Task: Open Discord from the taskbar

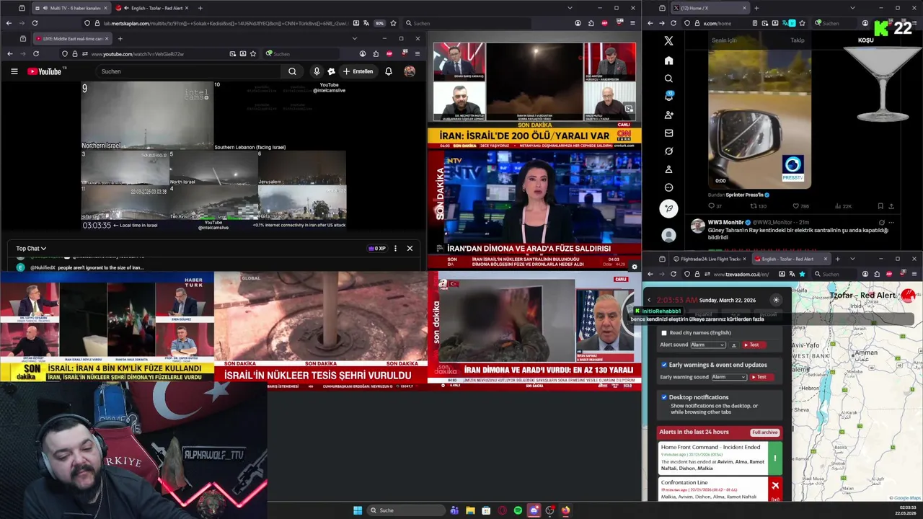Action: coord(534,510)
